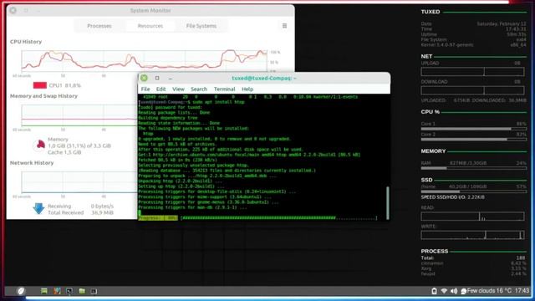
Task: Maximize the terminal window
Action: 157,78
